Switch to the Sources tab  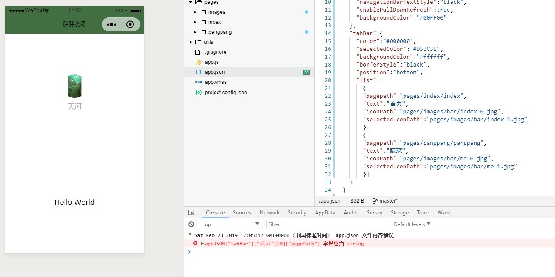click(242, 213)
